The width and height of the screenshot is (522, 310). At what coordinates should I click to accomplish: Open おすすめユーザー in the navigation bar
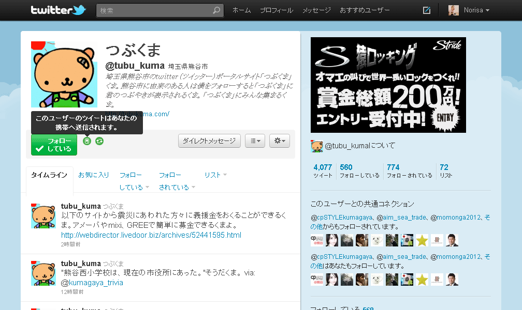(365, 10)
